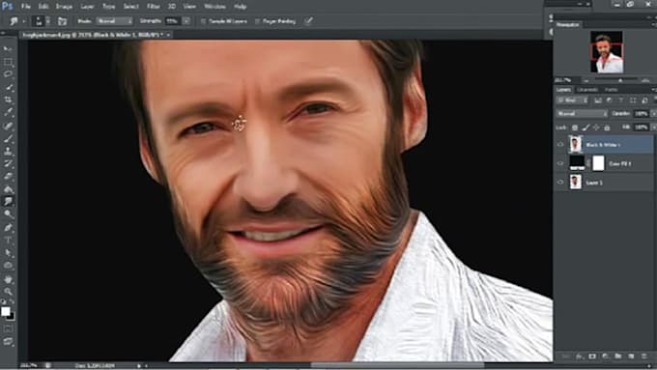Hide the Layer 1 layer
Screen dimensions: 657x370
tap(560, 183)
